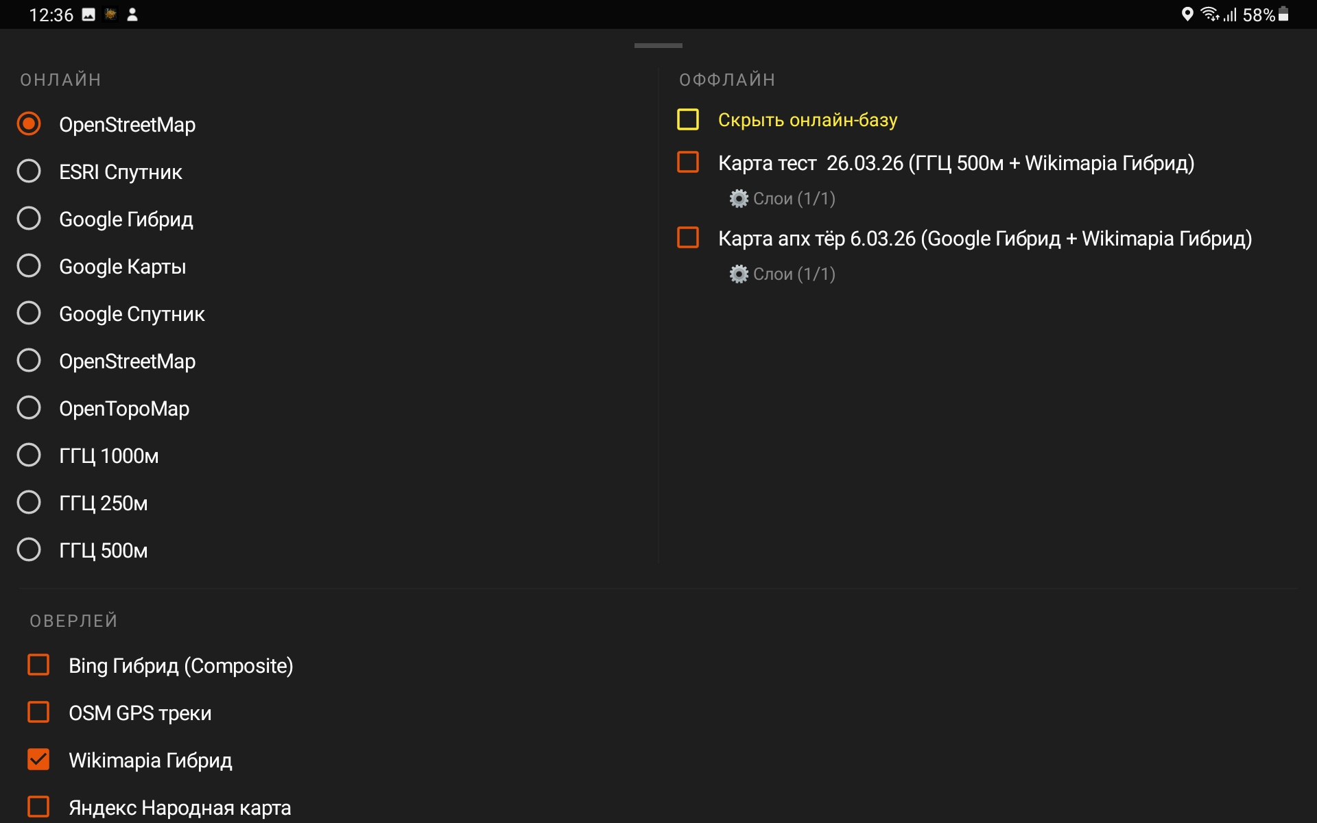Tap the picture notification icon
Screen dimensions: 1317x823
[x=88, y=14]
